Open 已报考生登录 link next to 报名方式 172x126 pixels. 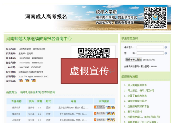pos(25,49)
